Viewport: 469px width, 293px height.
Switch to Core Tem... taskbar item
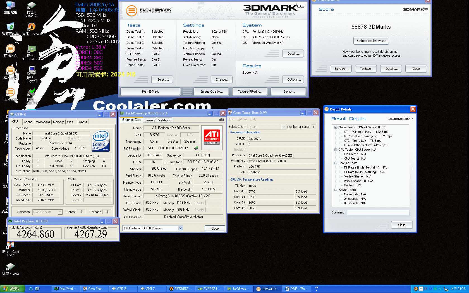pos(94,289)
